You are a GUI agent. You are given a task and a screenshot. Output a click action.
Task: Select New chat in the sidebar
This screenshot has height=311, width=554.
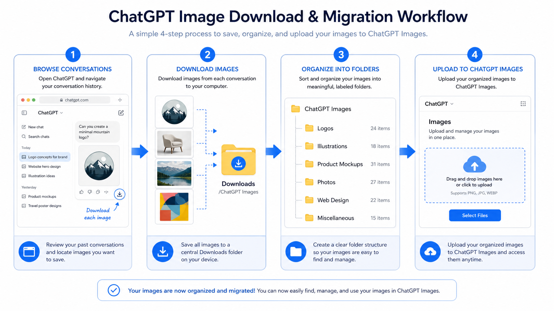32,127
